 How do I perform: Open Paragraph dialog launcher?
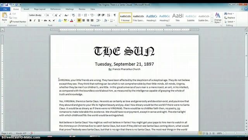[116, 25]
